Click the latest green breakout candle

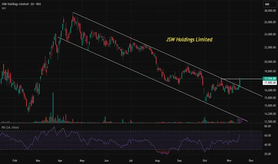coord(240,82)
